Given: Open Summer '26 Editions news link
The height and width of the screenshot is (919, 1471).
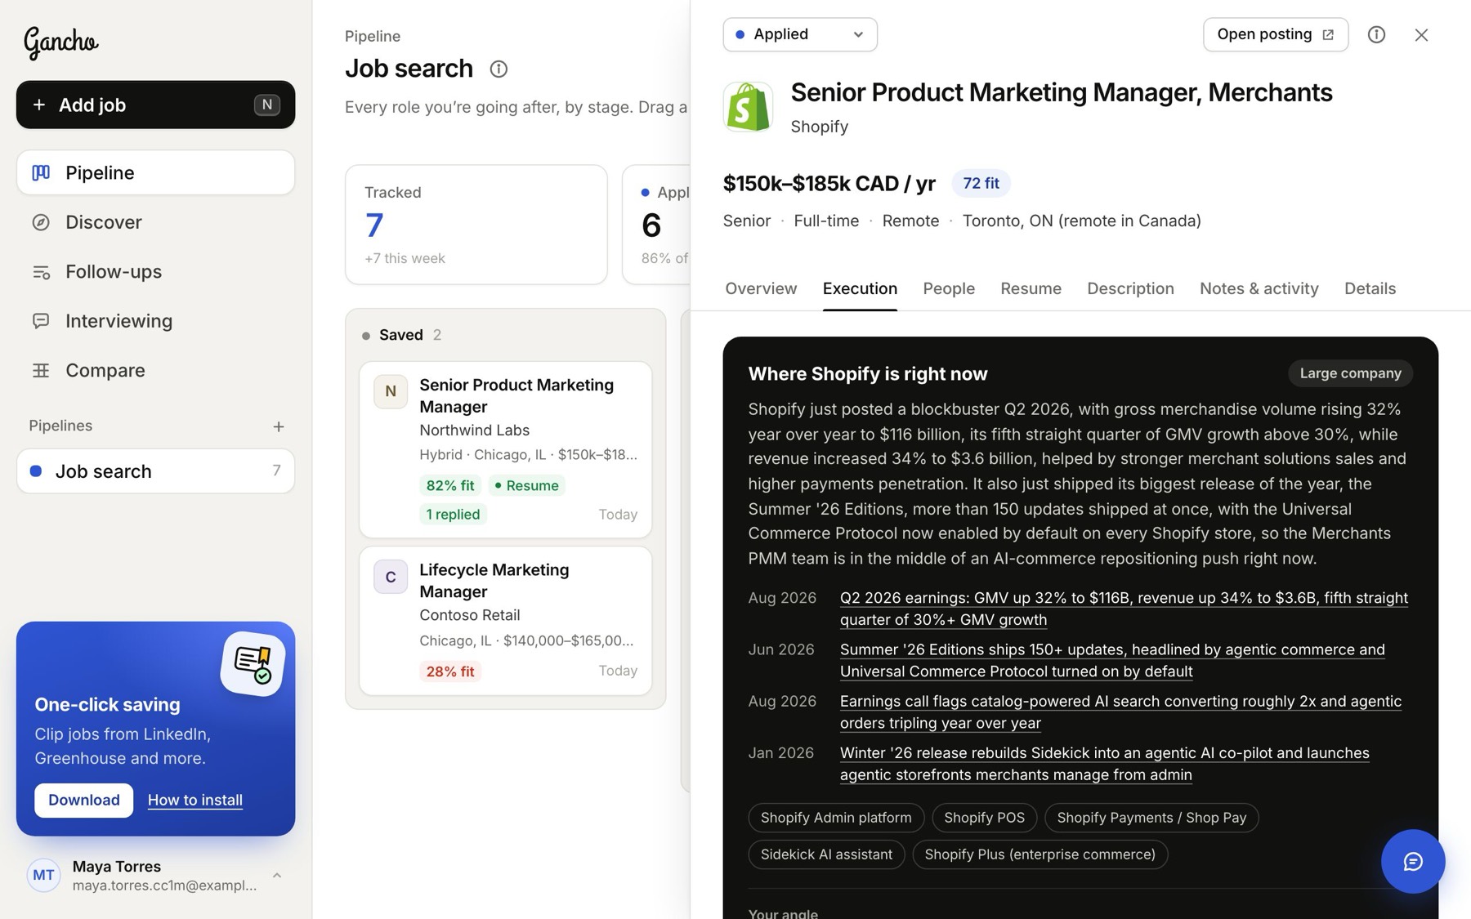Looking at the screenshot, I should (1112, 660).
